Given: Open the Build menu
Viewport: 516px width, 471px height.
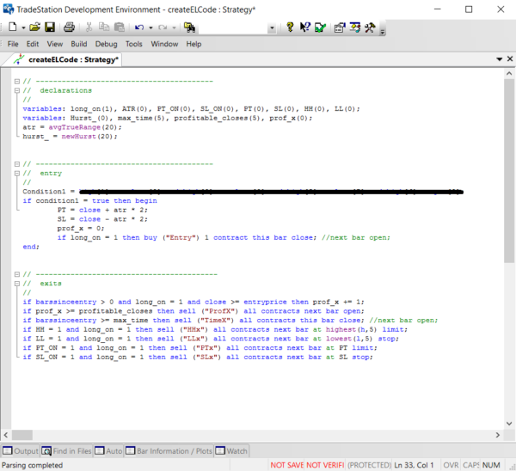Looking at the screenshot, I should (x=79, y=44).
